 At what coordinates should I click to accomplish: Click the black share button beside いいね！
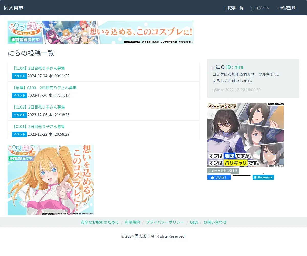(242, 175)
